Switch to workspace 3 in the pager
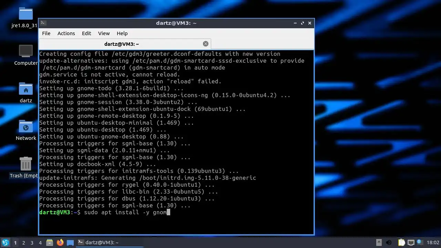 coord(32,243)
